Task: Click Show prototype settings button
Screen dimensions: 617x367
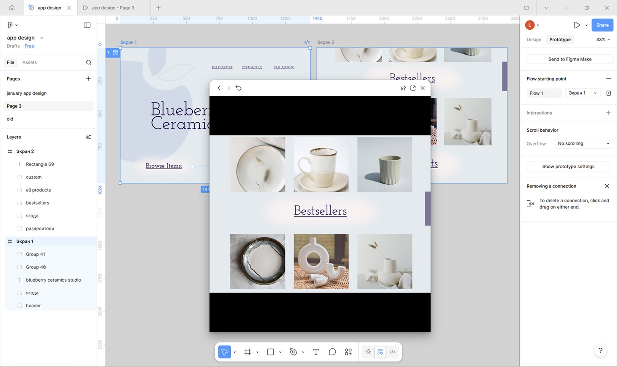Action: pyautogui.click(x=568, y=167)
